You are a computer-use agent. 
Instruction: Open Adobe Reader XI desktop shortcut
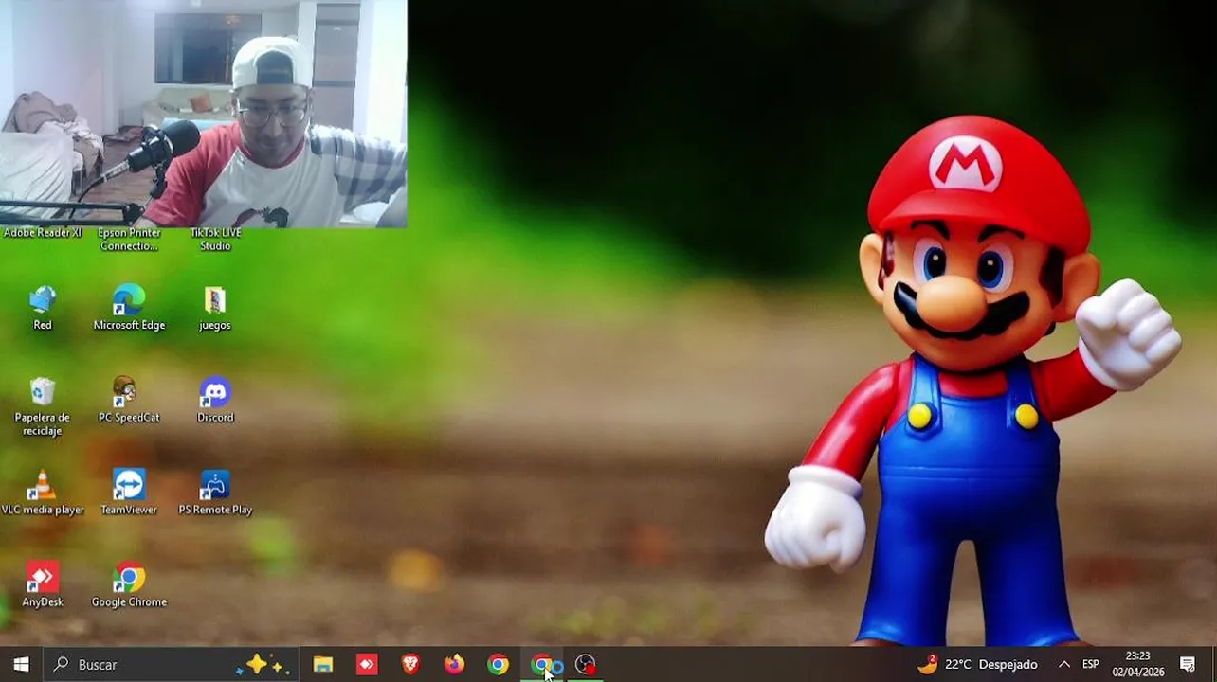43,233
